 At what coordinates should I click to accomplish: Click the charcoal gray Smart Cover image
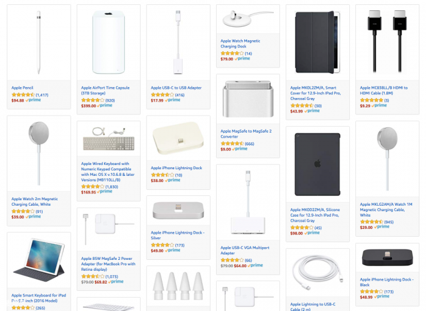[x=317, y=43]
